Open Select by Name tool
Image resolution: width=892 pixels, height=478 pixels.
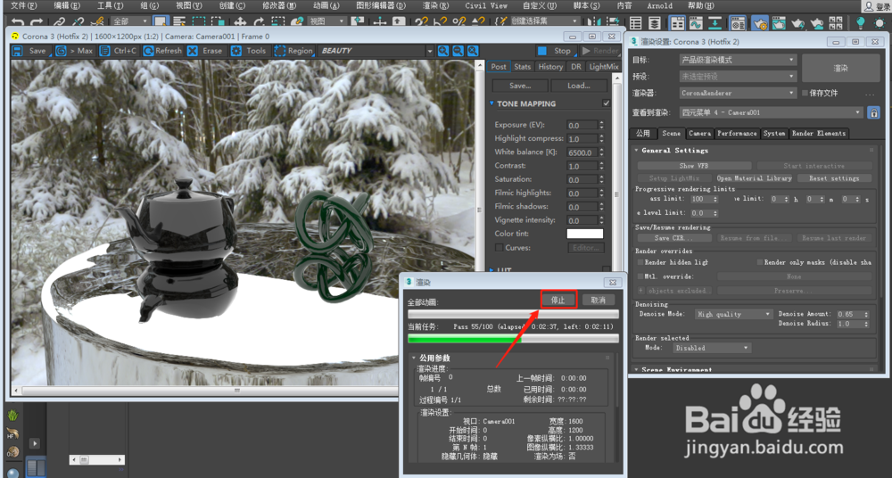180,23
